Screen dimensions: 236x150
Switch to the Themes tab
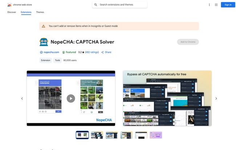(x=40, y=12)
